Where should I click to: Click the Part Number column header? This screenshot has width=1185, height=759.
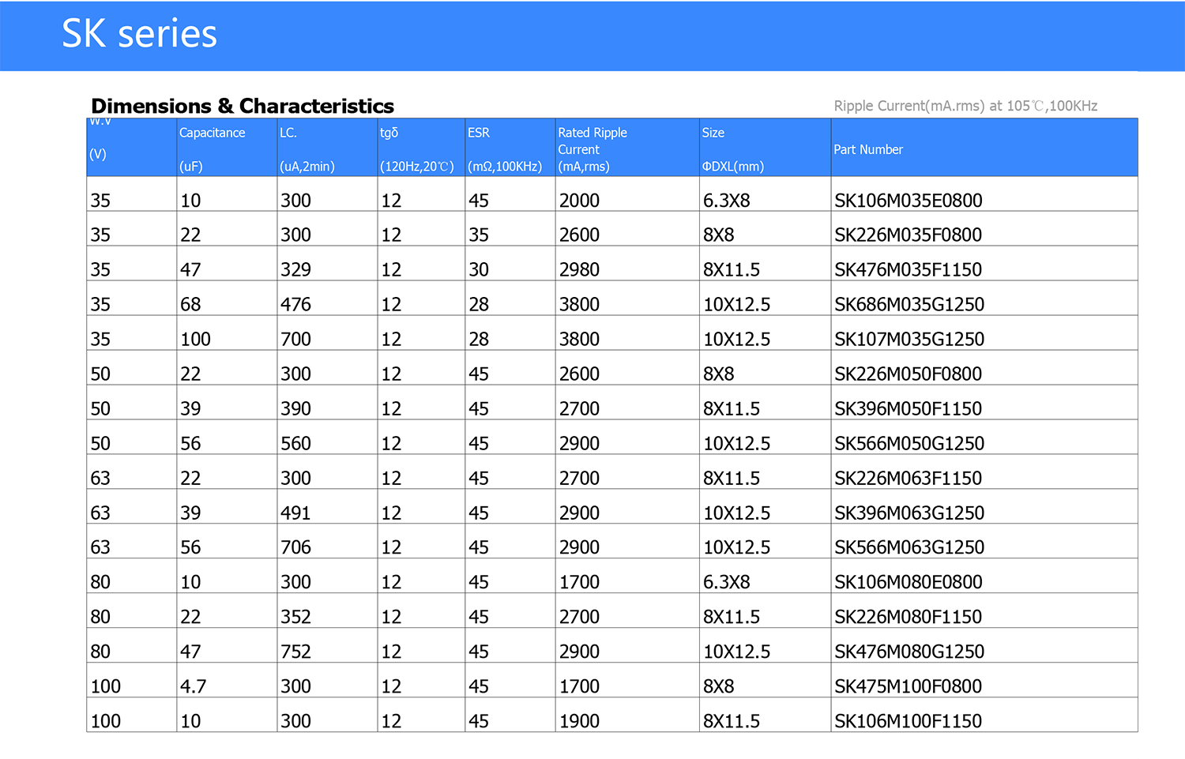click(x=868, y=149)
